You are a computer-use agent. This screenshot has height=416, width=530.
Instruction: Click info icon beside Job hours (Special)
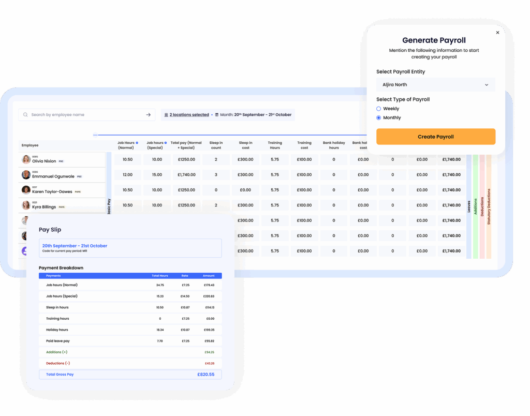pos(166,143)
